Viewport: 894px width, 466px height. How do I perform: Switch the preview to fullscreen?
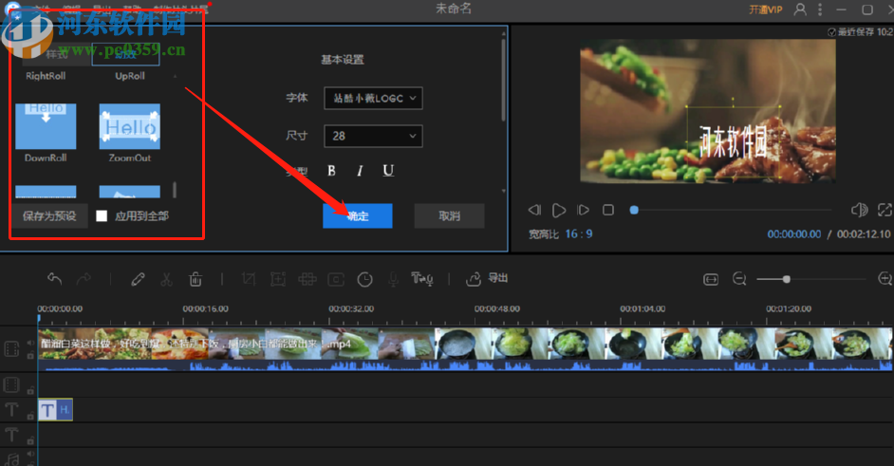coord(885,210)
